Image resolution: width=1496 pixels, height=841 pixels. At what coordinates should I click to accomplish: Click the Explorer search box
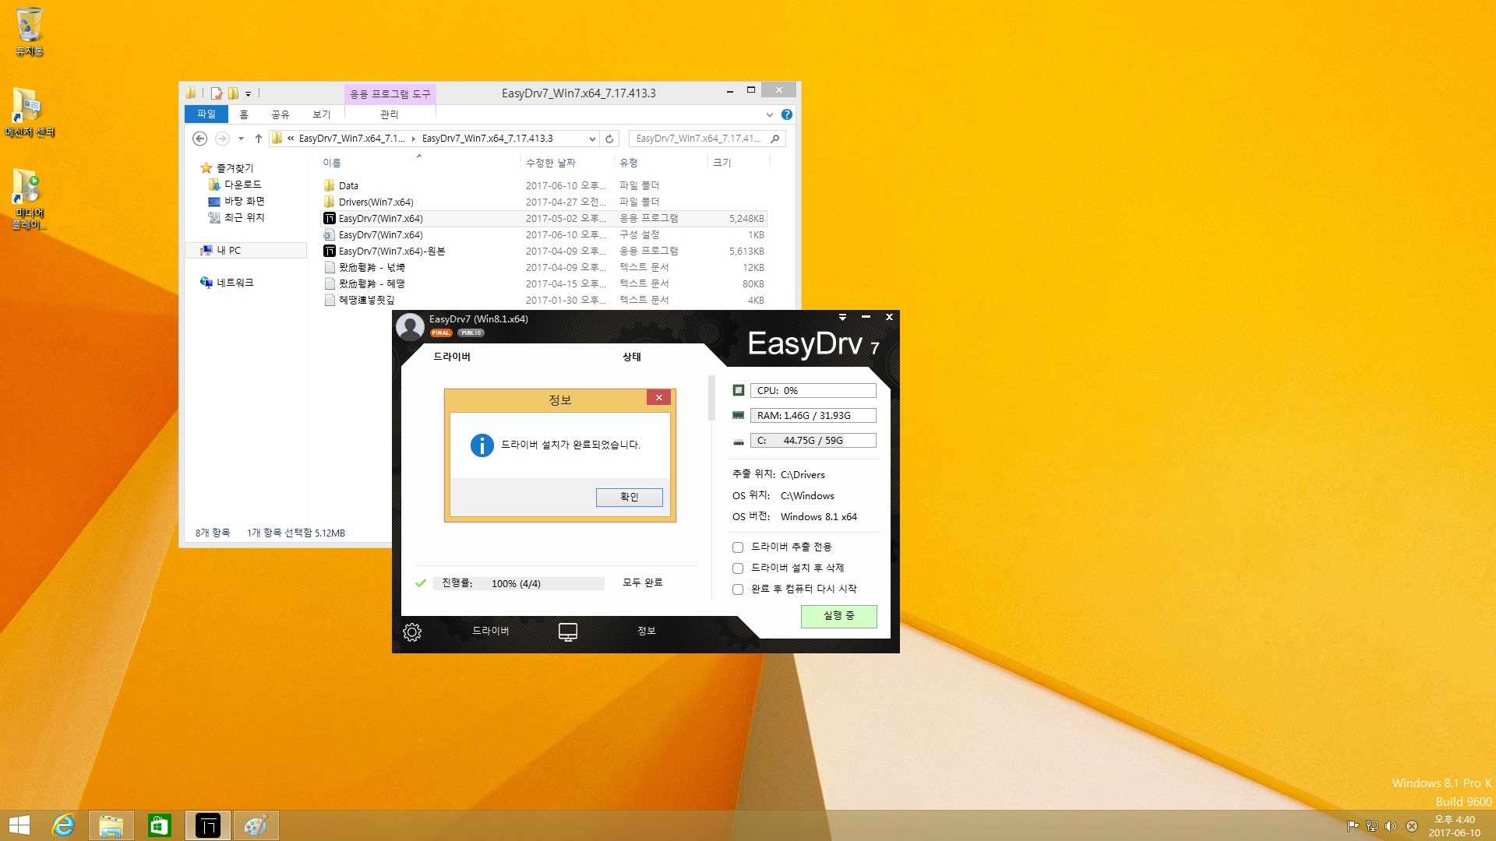(x=706, y=139)
